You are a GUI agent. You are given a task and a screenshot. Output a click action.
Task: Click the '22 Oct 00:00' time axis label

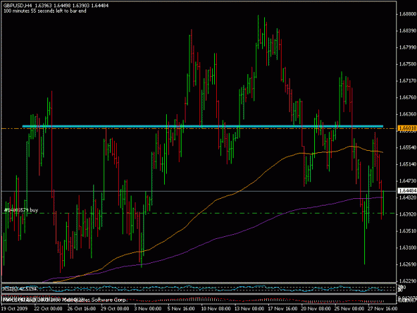pos(48,309)
